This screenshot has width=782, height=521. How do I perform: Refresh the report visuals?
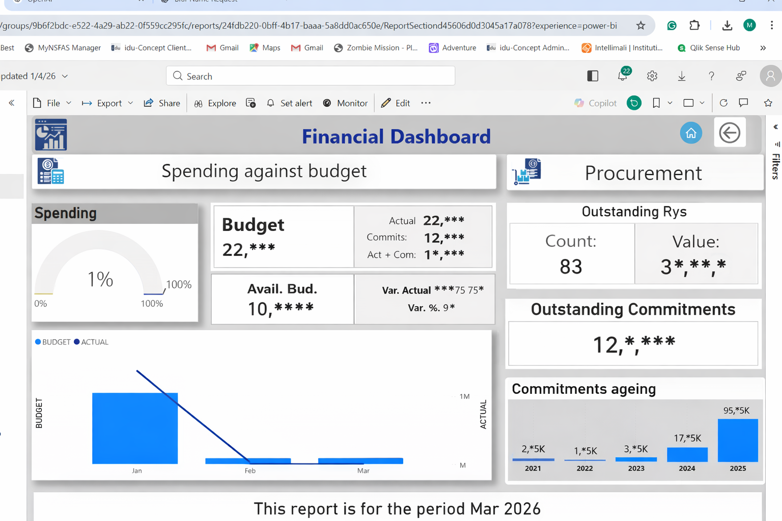click(723, 103)
